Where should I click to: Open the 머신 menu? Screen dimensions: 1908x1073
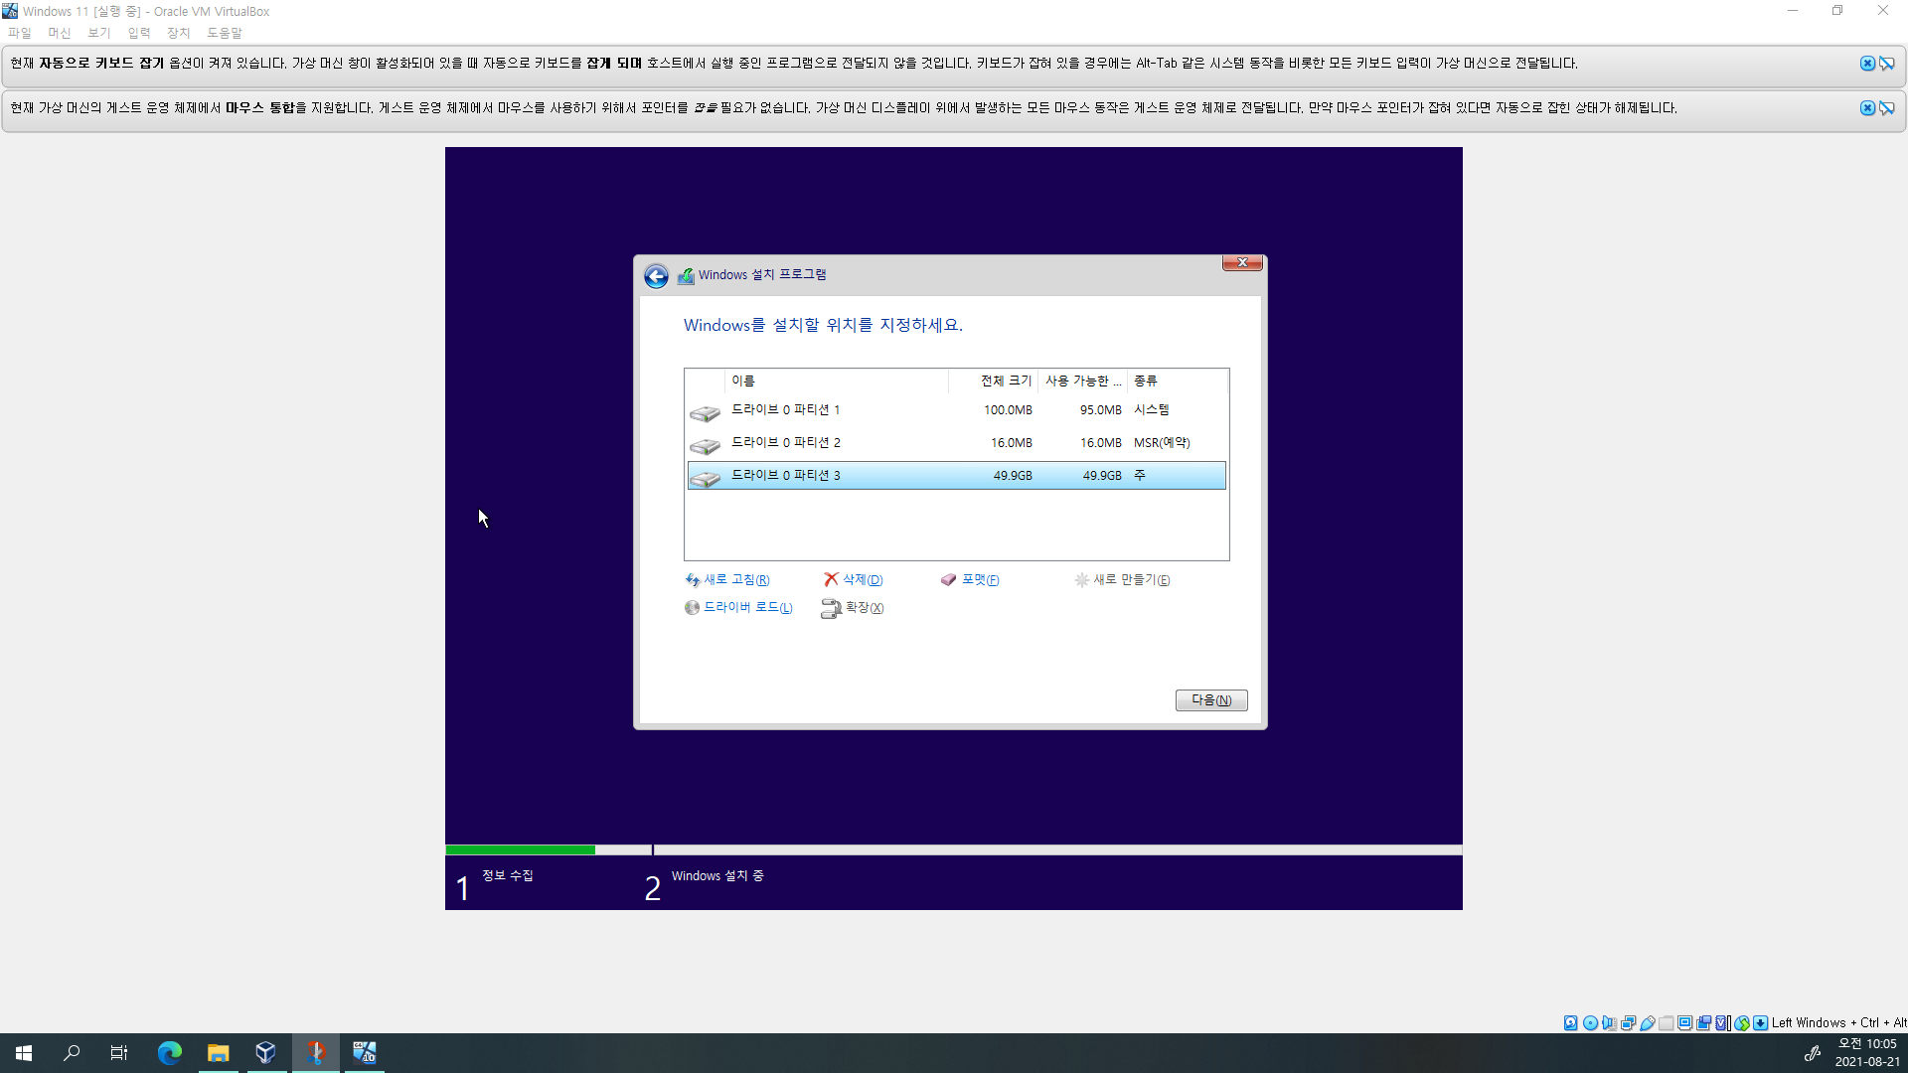click(59, 33)
